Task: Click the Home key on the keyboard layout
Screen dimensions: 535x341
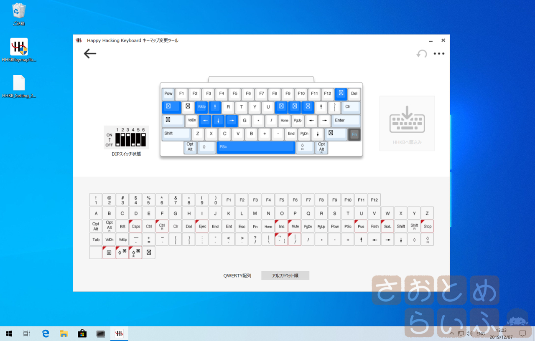Action: coord(284,121)
